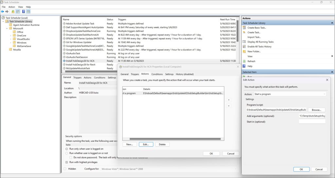Click the blue Help toolbar icon

pyautogui.click(x=24, y=11)
